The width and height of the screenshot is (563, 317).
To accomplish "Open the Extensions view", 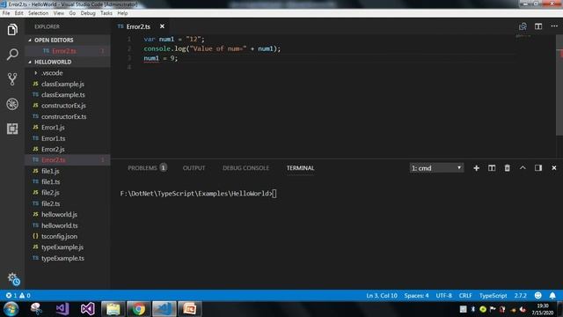I will pyautogui.click(x=12, y=129).
